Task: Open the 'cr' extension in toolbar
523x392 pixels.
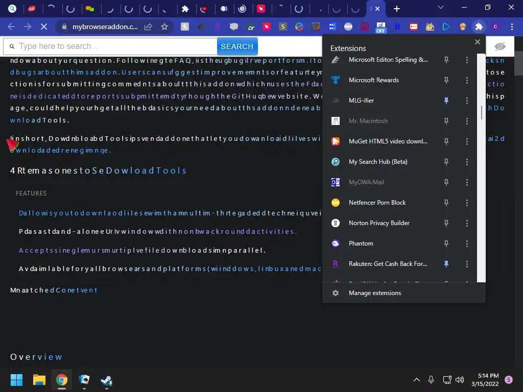Action: coord(251,27)
